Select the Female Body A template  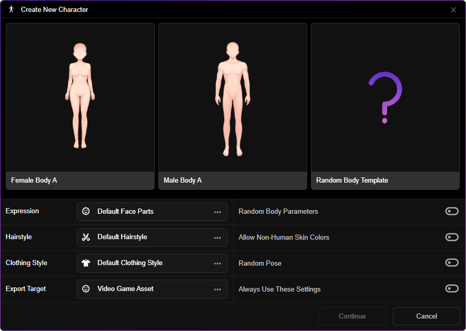(x=80, y=106)
